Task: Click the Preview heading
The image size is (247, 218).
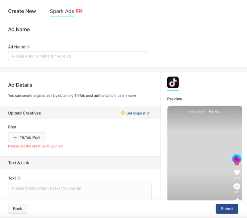Action: coord(174,99)
